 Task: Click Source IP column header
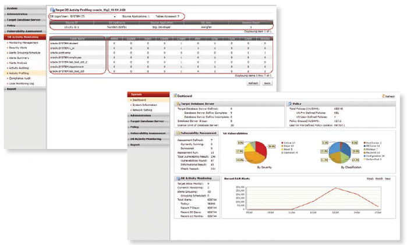pyautogui.click(x=72, y=23)
